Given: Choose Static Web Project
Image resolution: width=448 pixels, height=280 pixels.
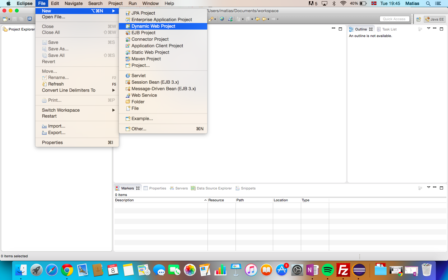Looking at the screenshot, I should pyautogui.click(x=163, y=52).
